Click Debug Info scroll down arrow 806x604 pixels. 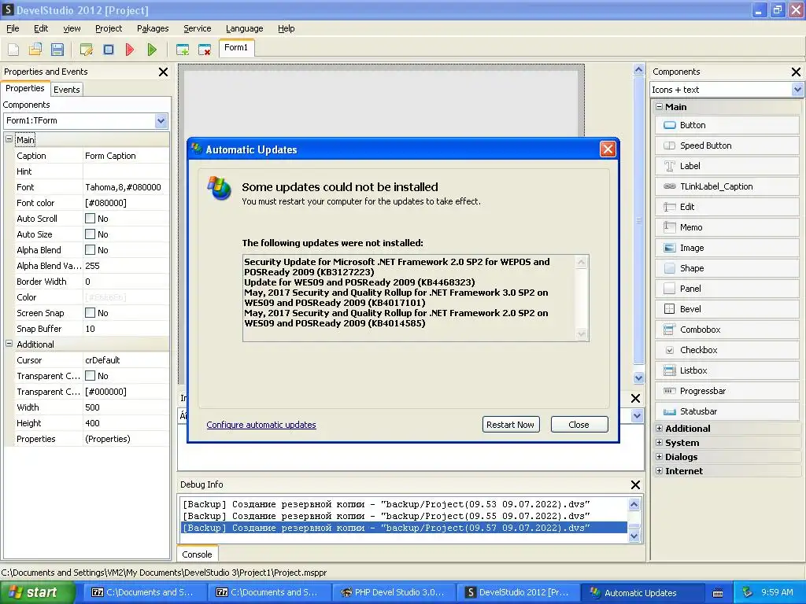tap(634, 536)
